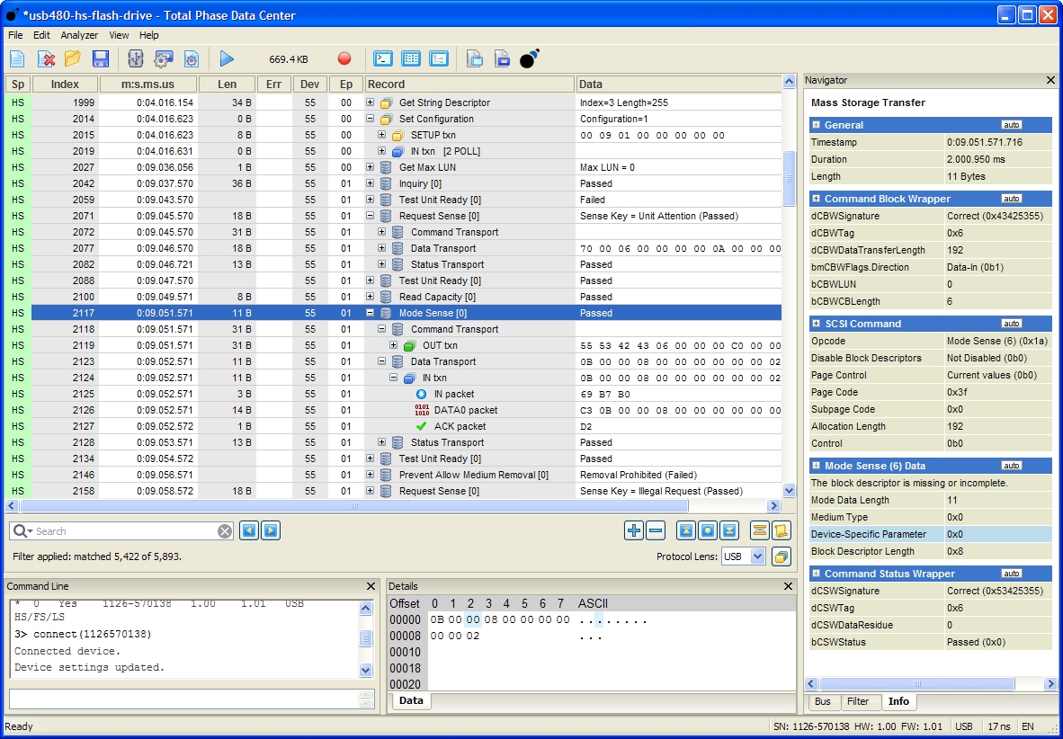Open the Analyzer menu
The image size is (1063, 739).
coord(79,35)
